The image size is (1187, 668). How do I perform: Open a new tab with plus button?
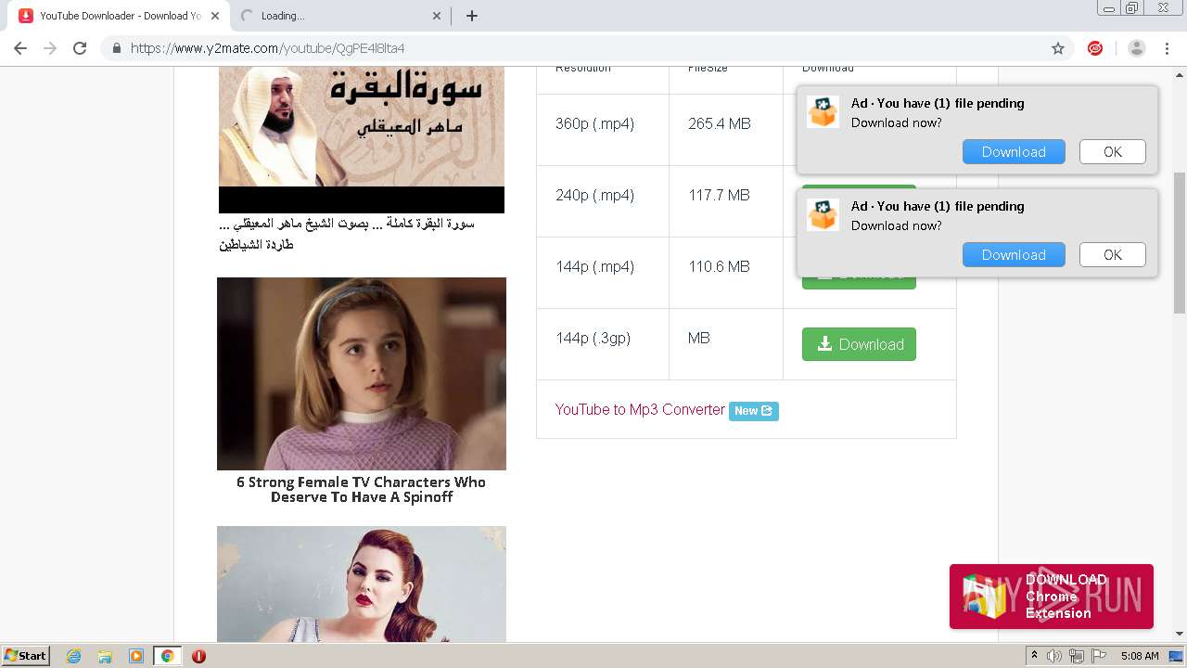point(472,16)
